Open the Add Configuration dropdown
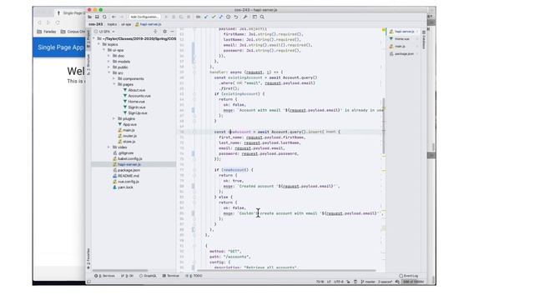 tap(144, 17)
